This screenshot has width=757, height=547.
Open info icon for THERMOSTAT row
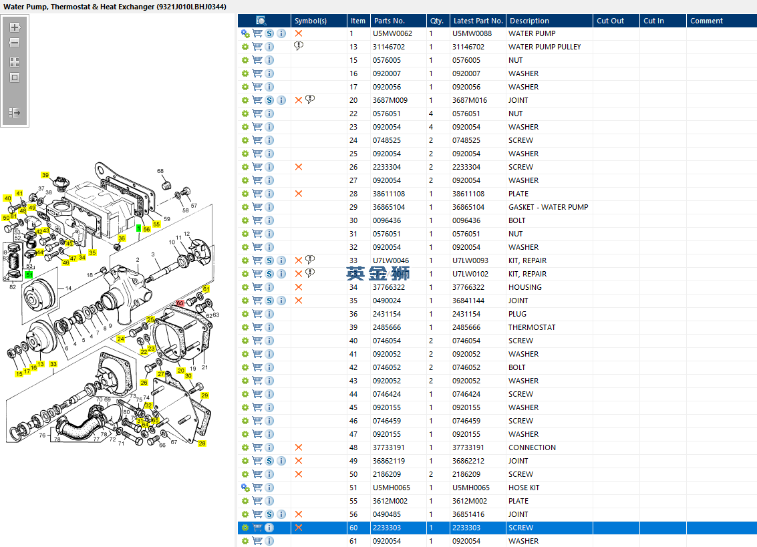(269, 327)
